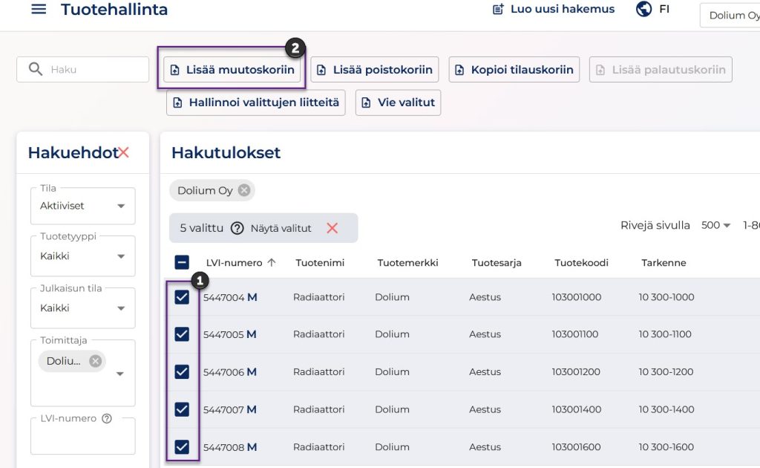Click the LVI-numero sort arrow
This screenshot has height=468, width=760.
pos(272,262)
